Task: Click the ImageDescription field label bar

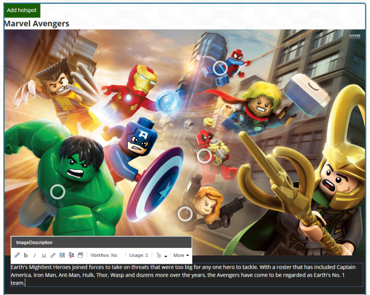Action: pos(100,242)
